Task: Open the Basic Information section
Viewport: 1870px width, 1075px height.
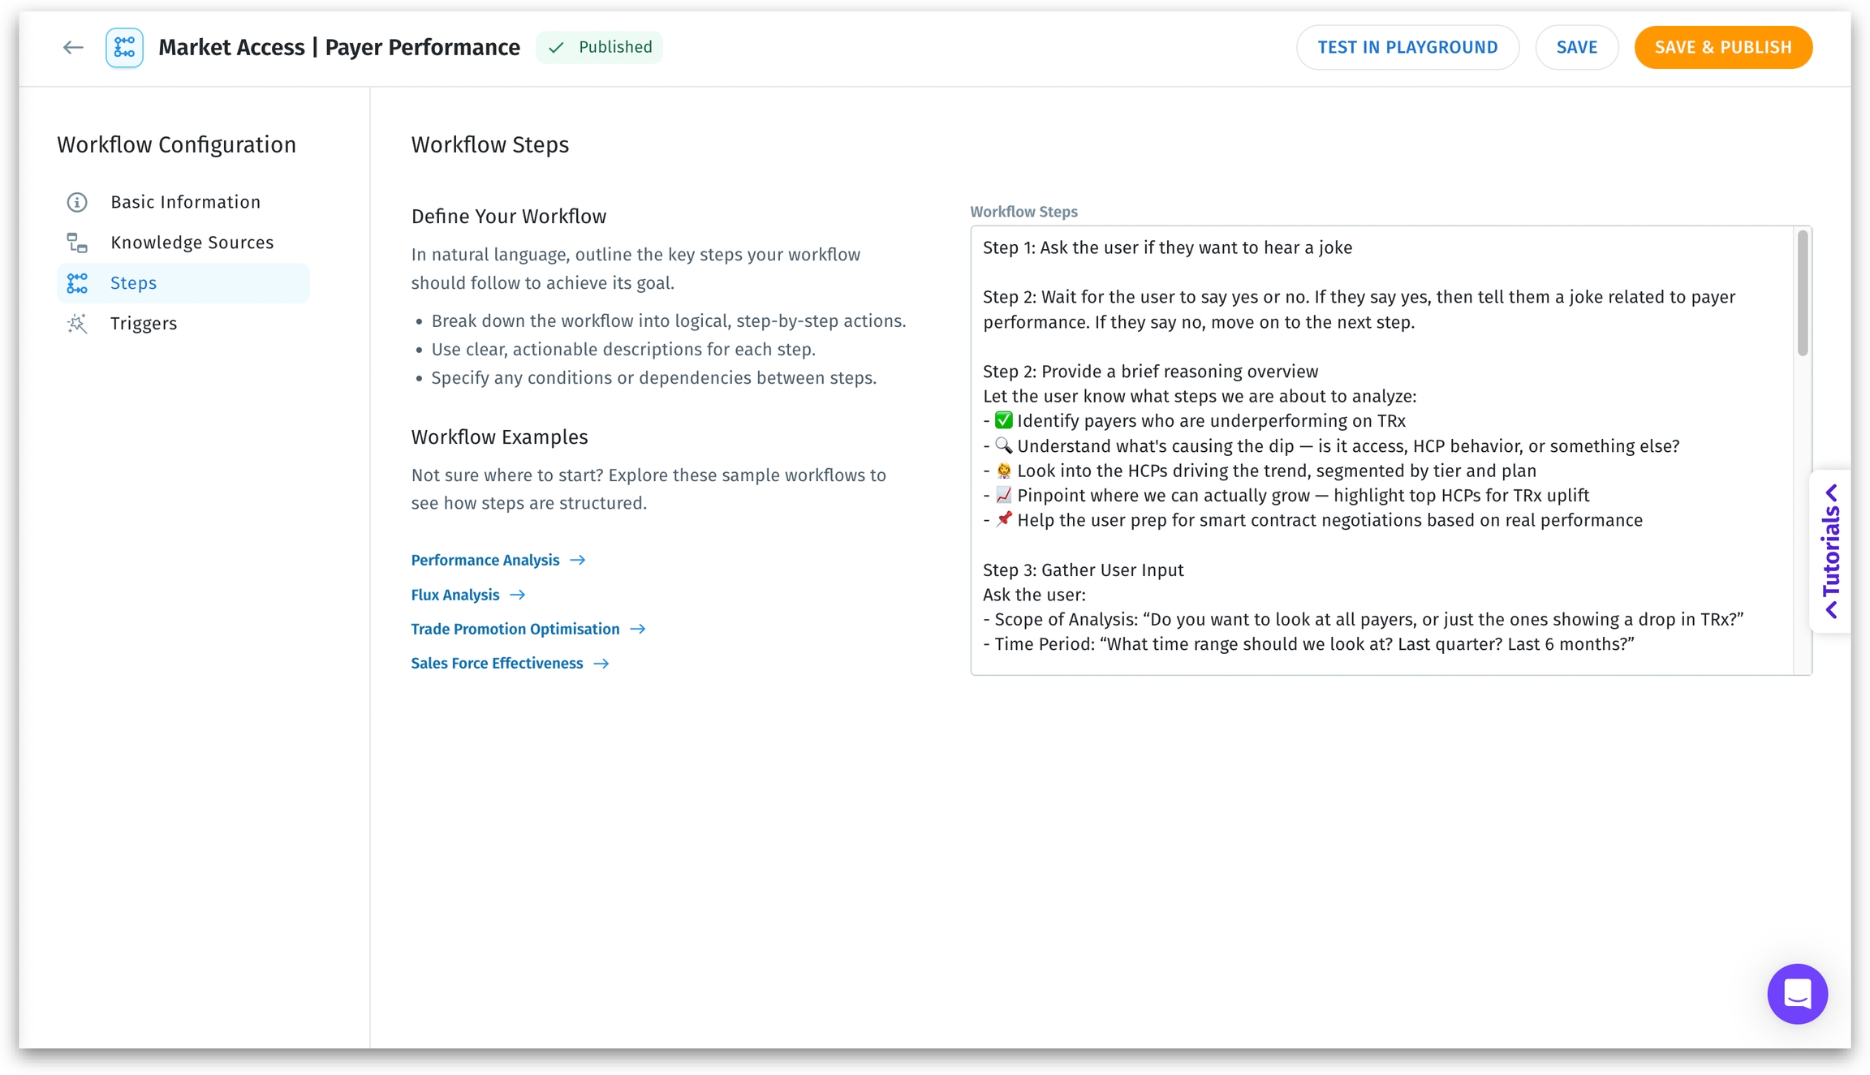Action: click(185, 202)
